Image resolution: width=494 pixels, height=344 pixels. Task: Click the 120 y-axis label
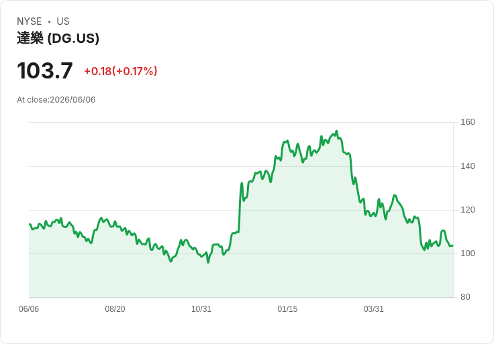point(468,210)
